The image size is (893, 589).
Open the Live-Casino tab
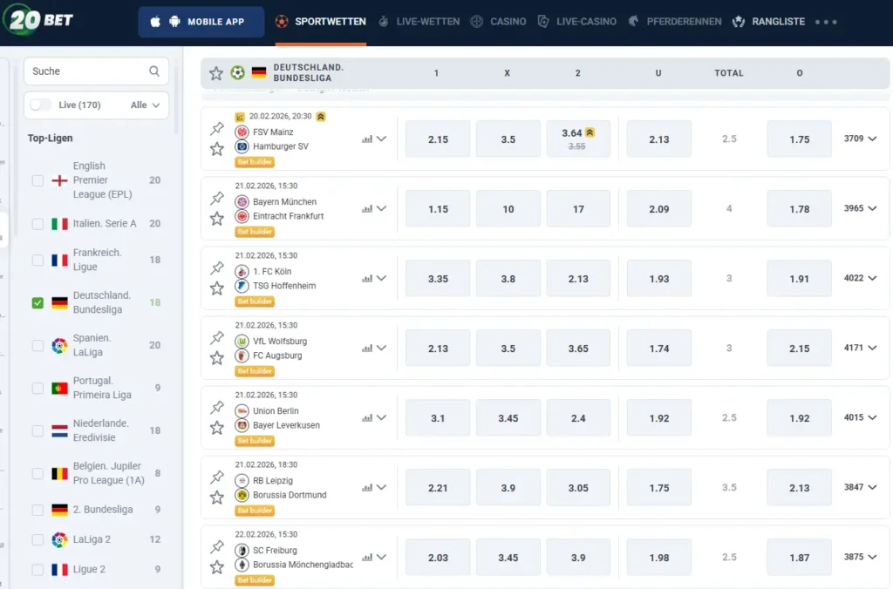point(577,22)
